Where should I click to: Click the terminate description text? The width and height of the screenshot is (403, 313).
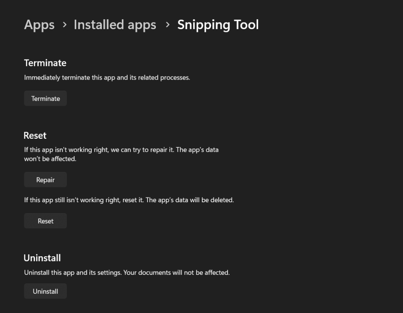click(x=107, y=77)
